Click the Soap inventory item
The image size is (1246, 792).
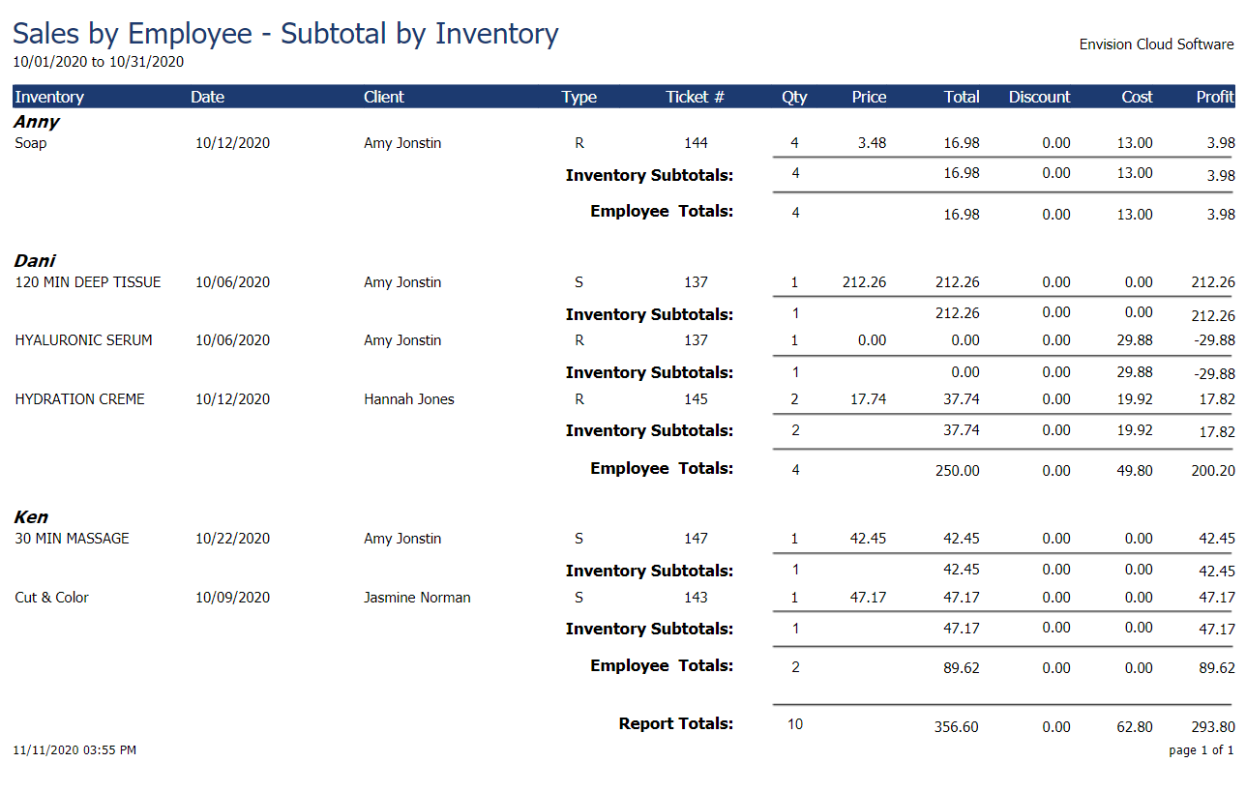pyautogui.click(x=31, y=143)
